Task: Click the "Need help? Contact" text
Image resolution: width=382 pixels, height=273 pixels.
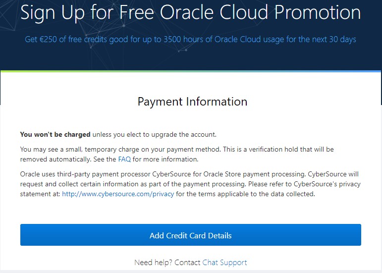Action: (x=167, y=263)
